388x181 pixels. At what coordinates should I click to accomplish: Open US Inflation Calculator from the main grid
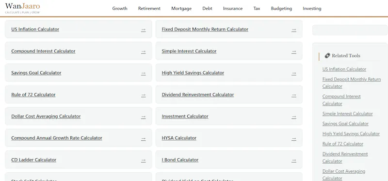pos(35,29)
